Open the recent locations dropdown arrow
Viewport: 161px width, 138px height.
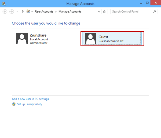(17, 11)
